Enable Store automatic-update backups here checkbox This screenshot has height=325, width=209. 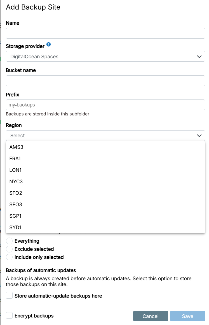click(x=10, y=296)
